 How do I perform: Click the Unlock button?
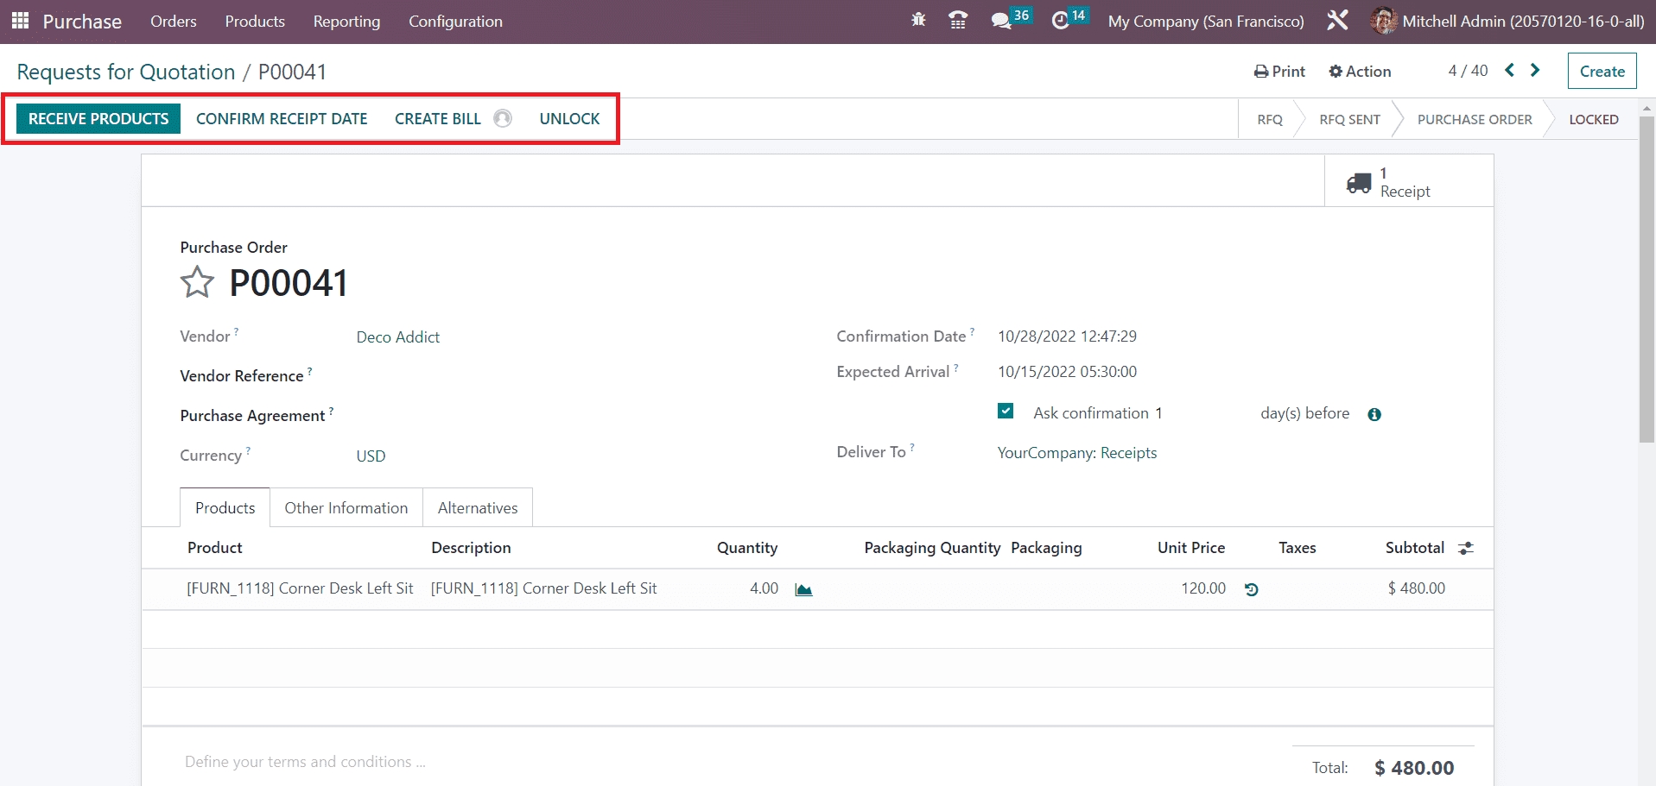(569, 119)
